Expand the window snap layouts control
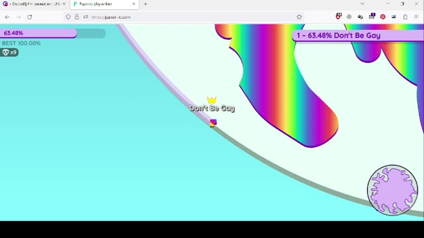424x238 pixels. [x=402, y=4]
